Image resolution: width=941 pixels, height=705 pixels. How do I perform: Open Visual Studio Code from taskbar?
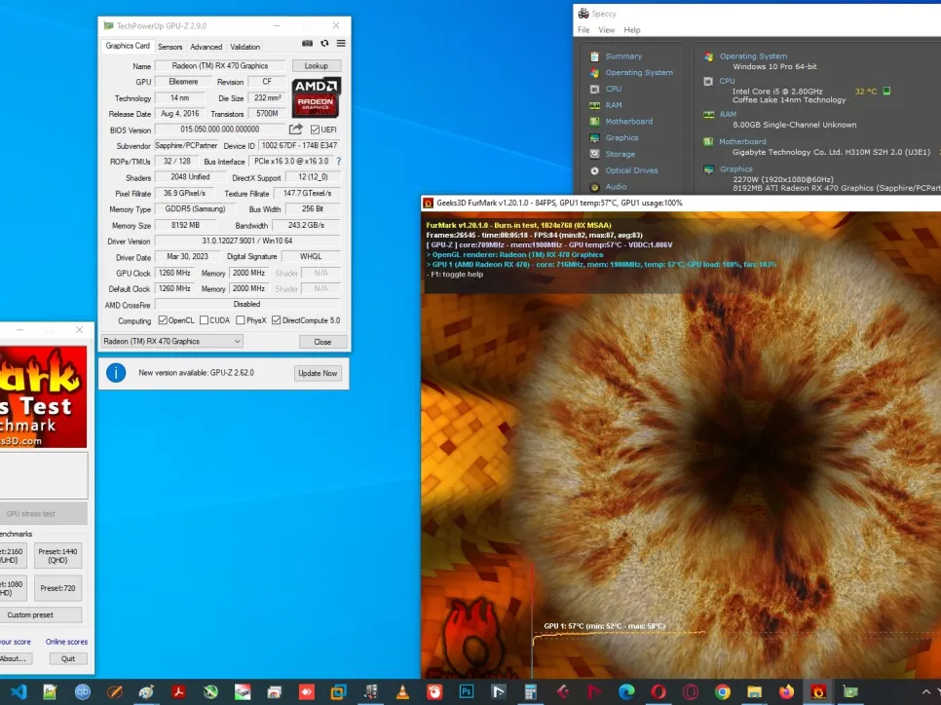tap(19, 691)
